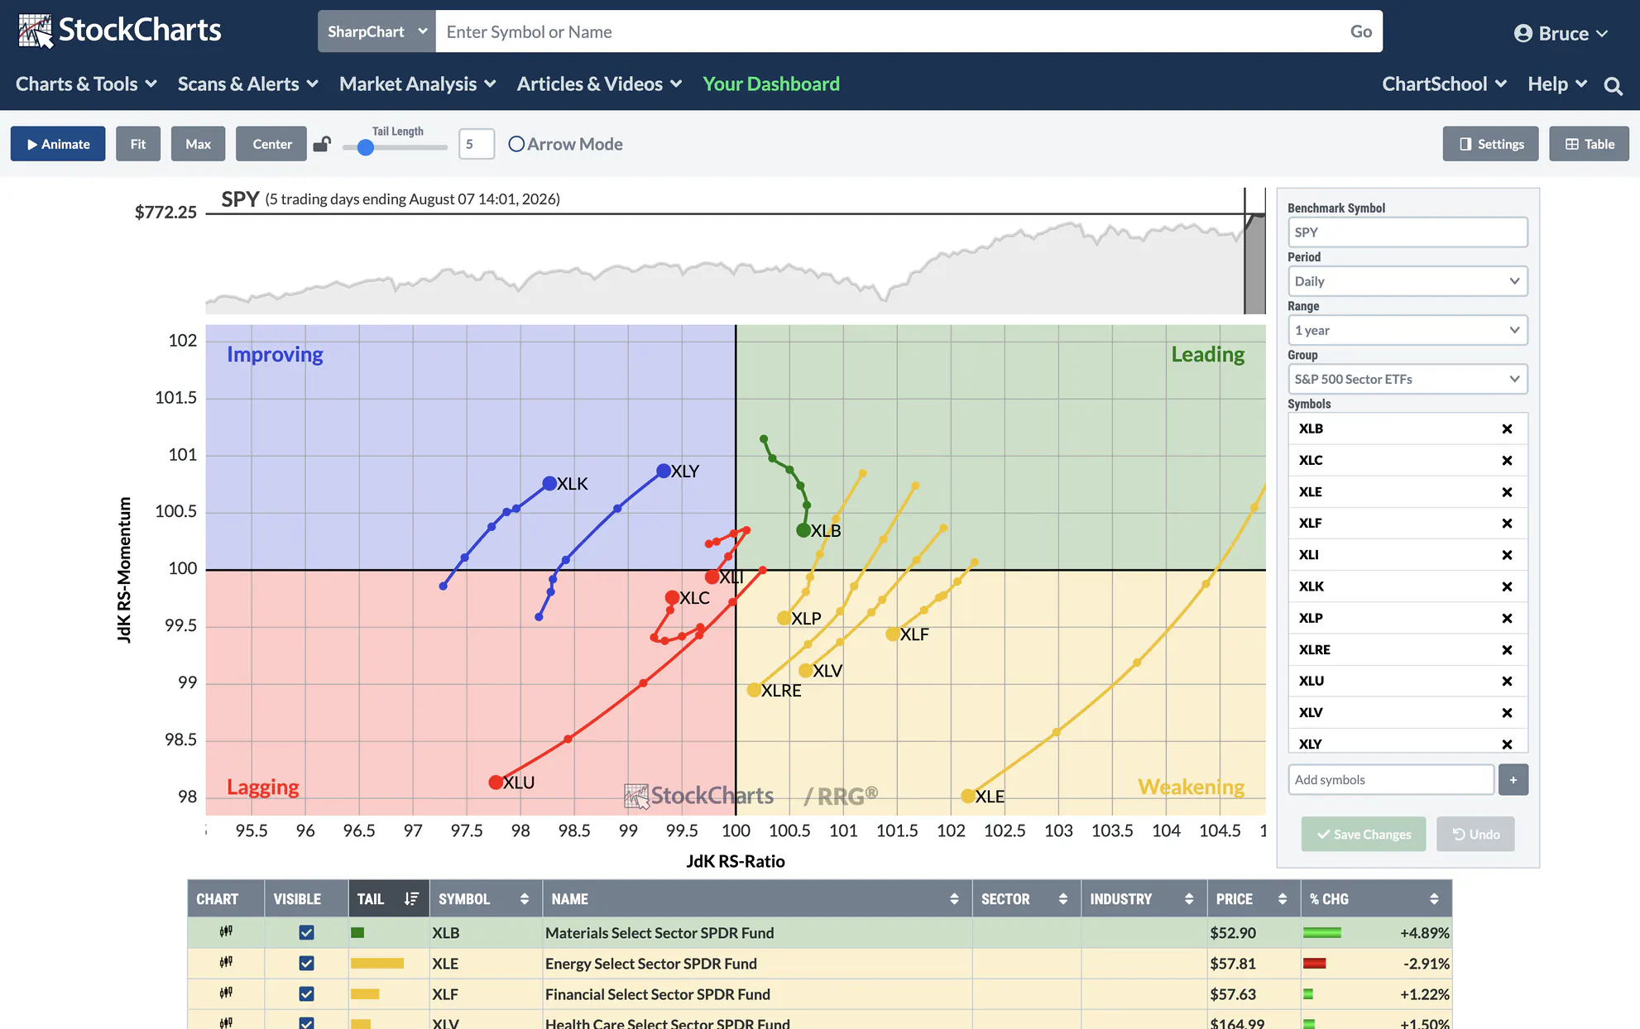This screenshot has height=1029, width=1640.
Task: Remove XLI from symbols list
Action: [1507, 554]
